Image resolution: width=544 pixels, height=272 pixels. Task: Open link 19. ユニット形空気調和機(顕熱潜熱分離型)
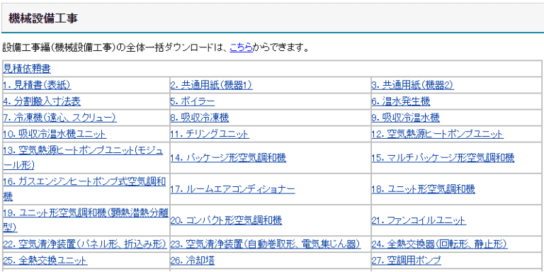click(x=86, y=220)
